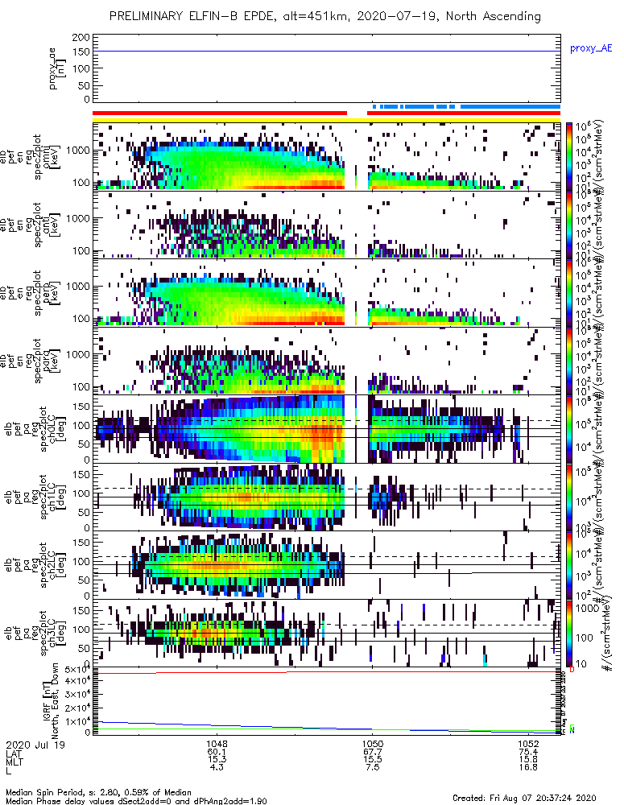Click the omni energy spectrogram panel

click(326, 157)
